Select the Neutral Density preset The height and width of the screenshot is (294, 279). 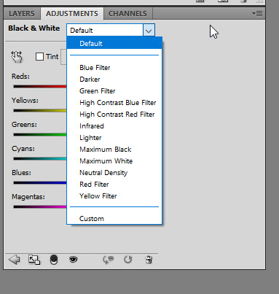pyautogui.click(x=114, y=173)
